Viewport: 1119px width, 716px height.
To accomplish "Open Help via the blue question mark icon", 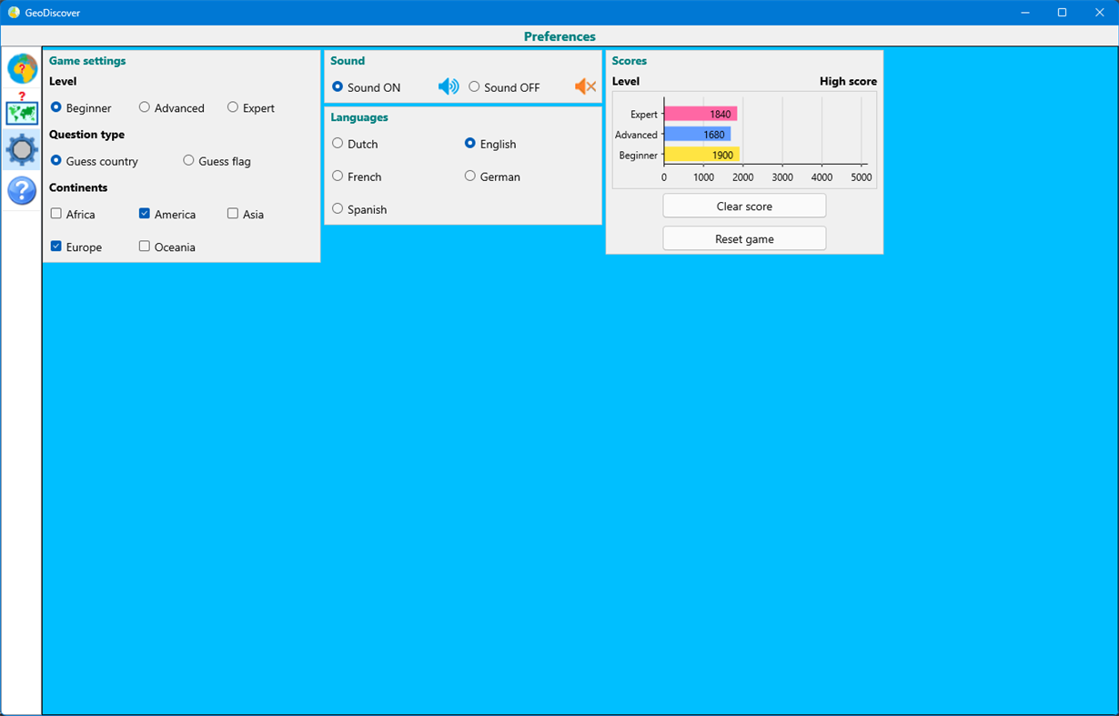I will tap(21, 190).
